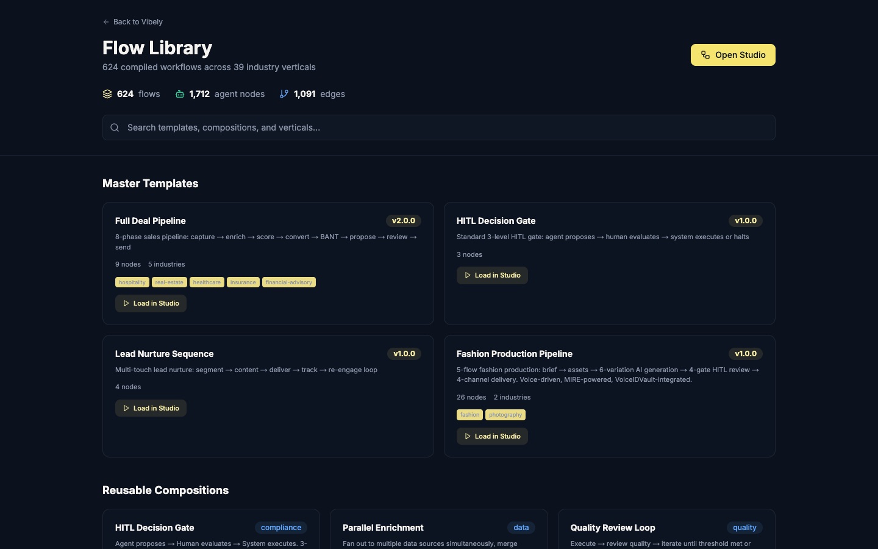The image size is (878, 549).
Task: Open the Parallel Enrichment composition title
Action: coord(383,528)
